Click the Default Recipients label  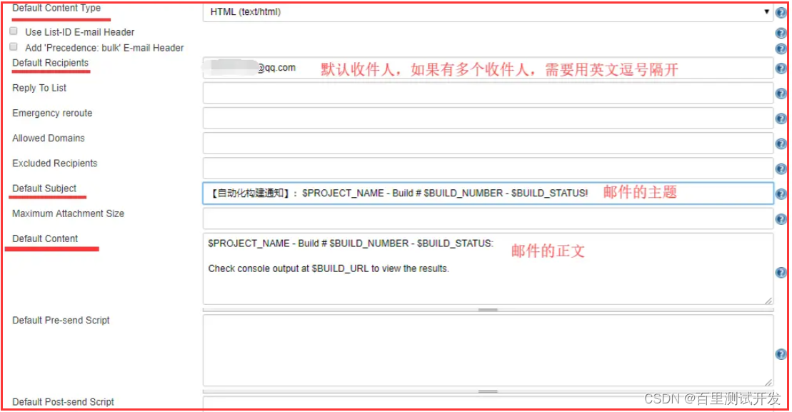(x=51, y=63)
